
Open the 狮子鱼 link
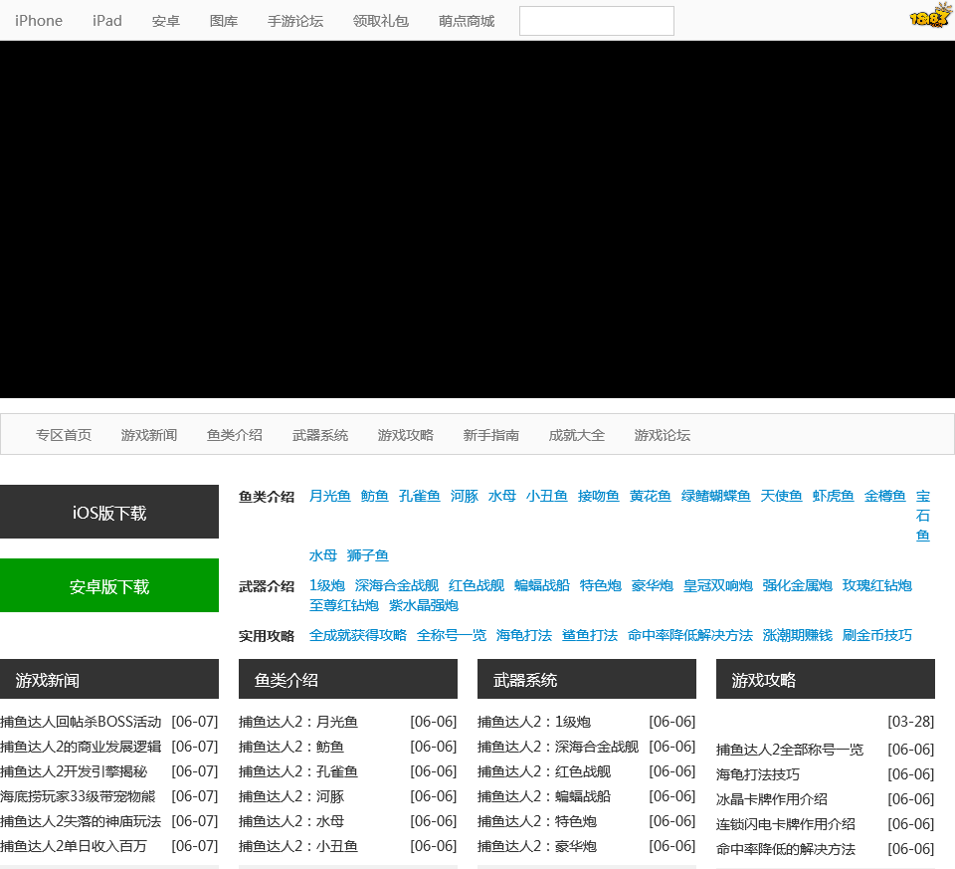click(368, 555)
